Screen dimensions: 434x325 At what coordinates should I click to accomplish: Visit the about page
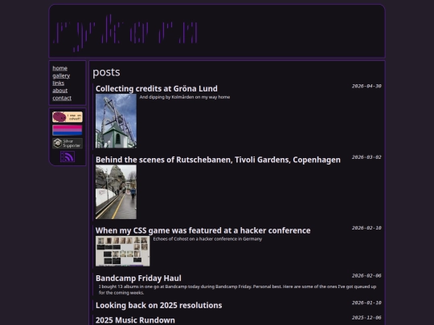click(59, 91)
